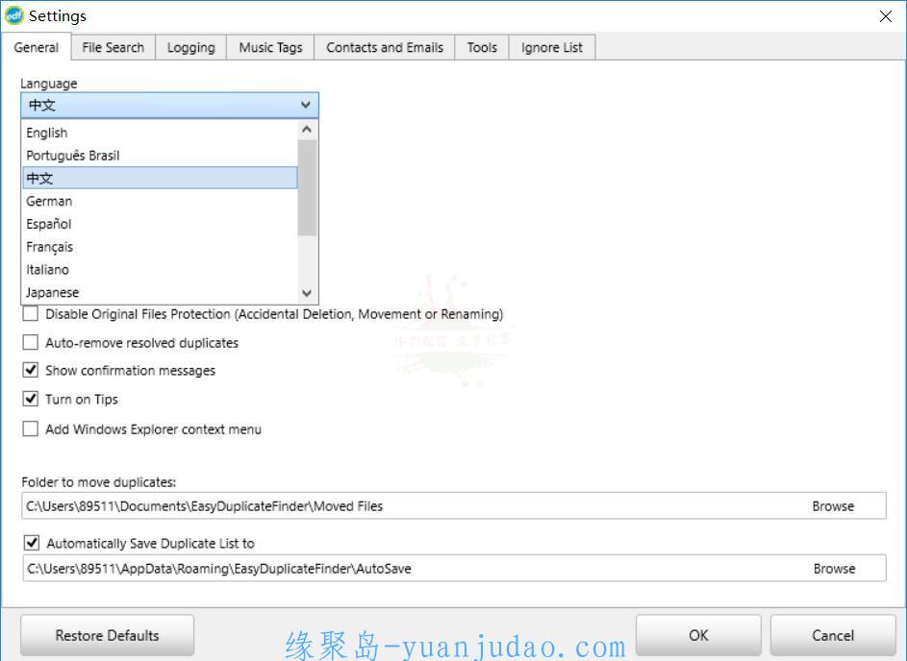Uncheck Automatically Save Duplicate List to
This screenshot has width=907, height=661.
32,543
